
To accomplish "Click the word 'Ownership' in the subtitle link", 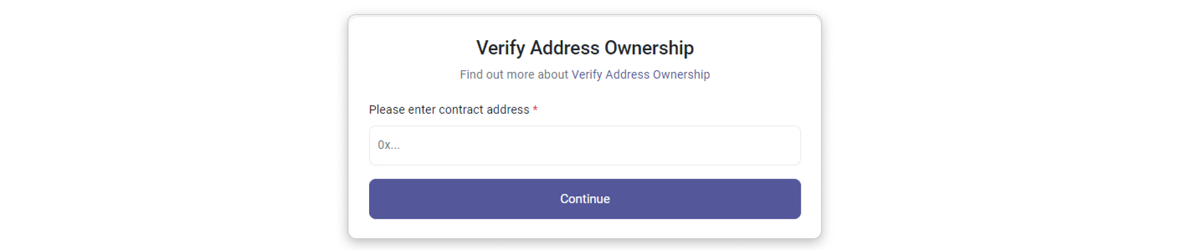I will [x=681, y=75].
